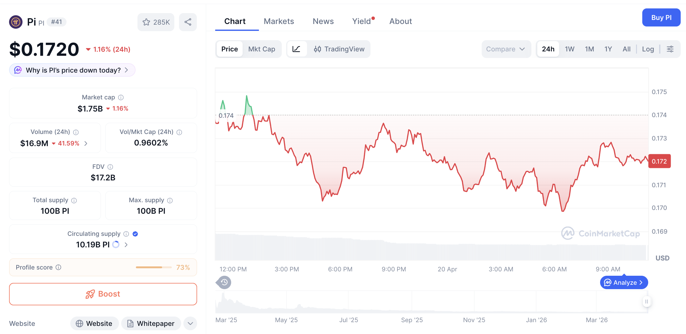Select the line chart style icon

coord(297,49)
